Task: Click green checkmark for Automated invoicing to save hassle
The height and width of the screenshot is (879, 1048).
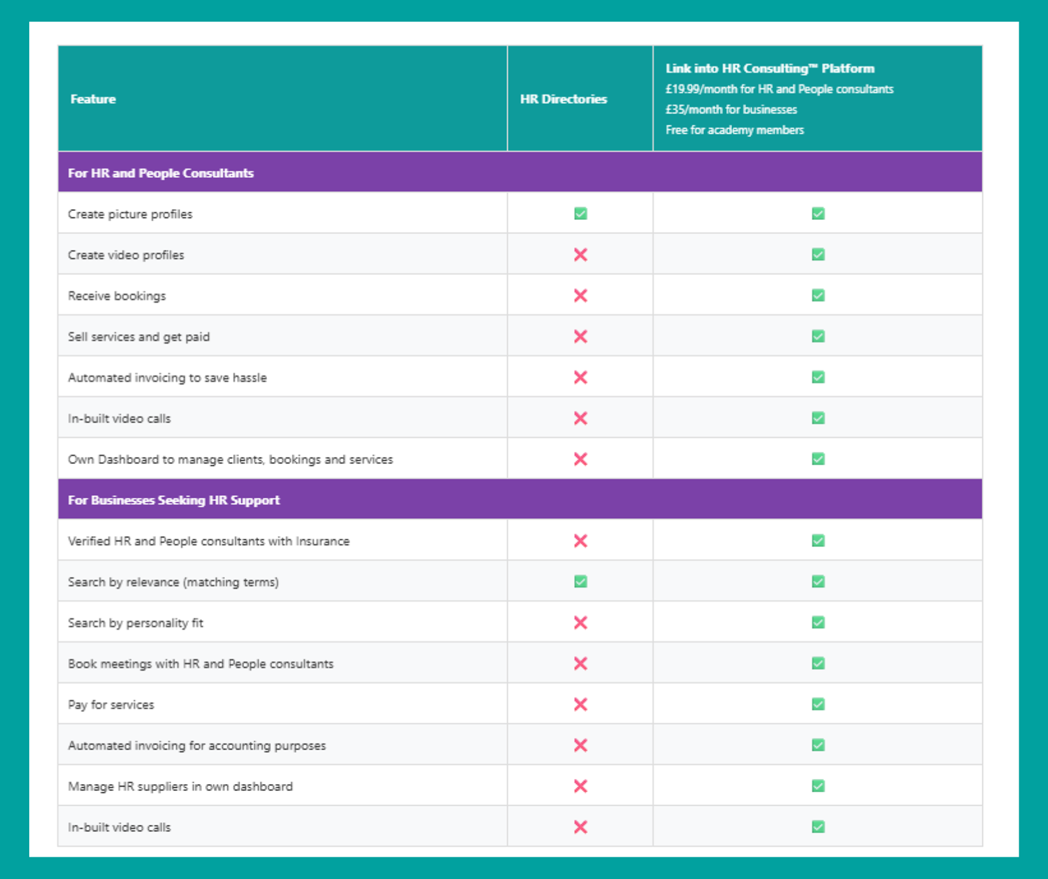Action: [818, 377]
